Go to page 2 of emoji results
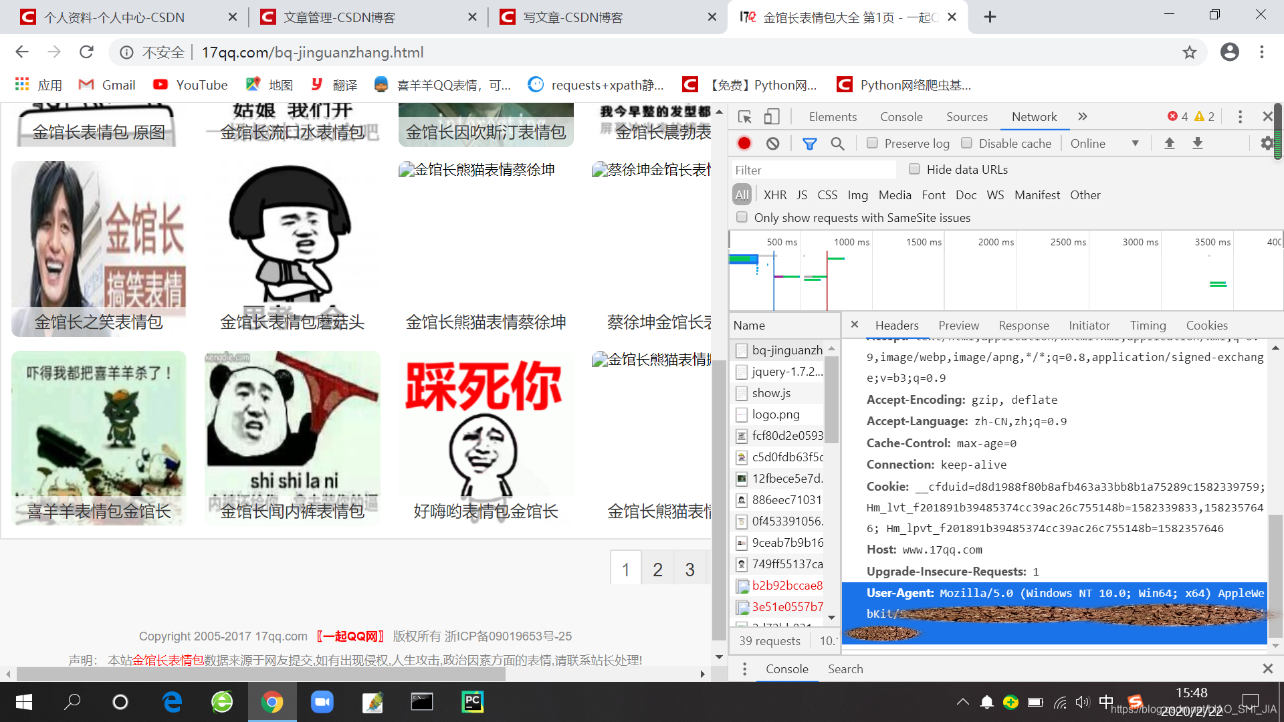The image size is (1284, 722). [x=657, y=569]
